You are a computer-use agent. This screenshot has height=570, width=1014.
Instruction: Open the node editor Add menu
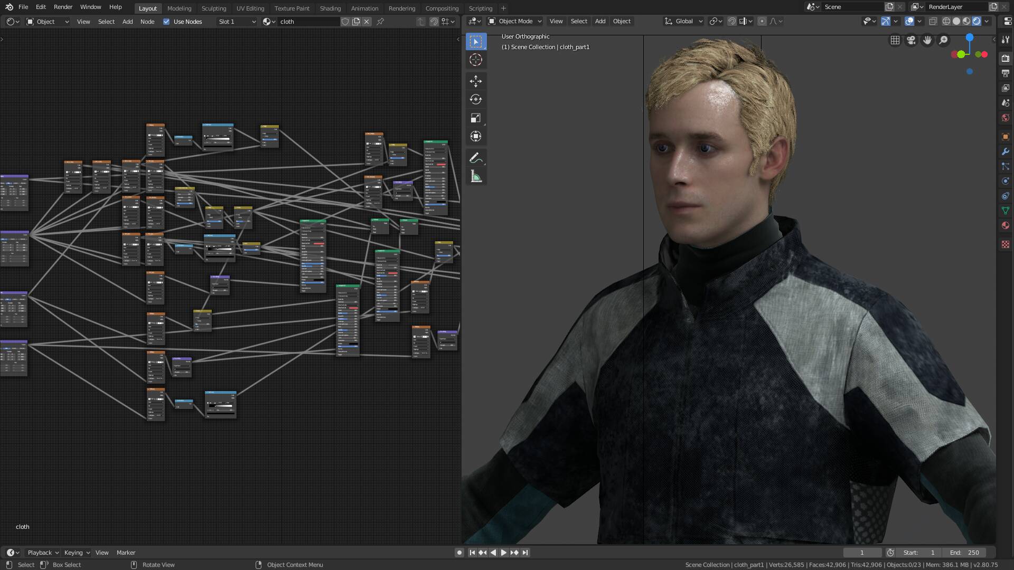128,22
